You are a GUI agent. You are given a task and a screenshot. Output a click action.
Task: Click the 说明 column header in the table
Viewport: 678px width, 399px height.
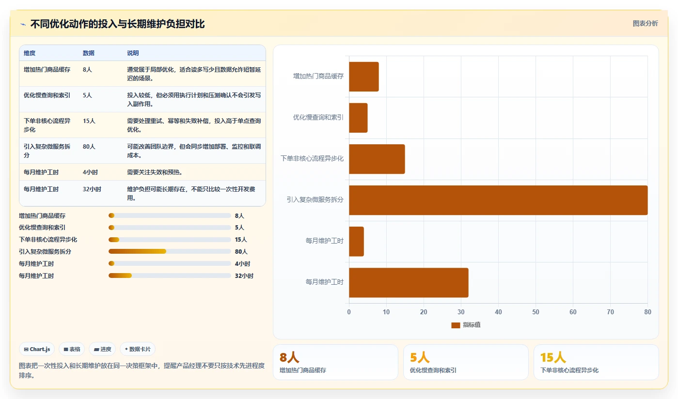pos(133,53)
